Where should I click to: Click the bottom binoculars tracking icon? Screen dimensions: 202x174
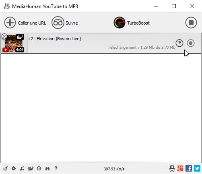[x=47, y=168]
